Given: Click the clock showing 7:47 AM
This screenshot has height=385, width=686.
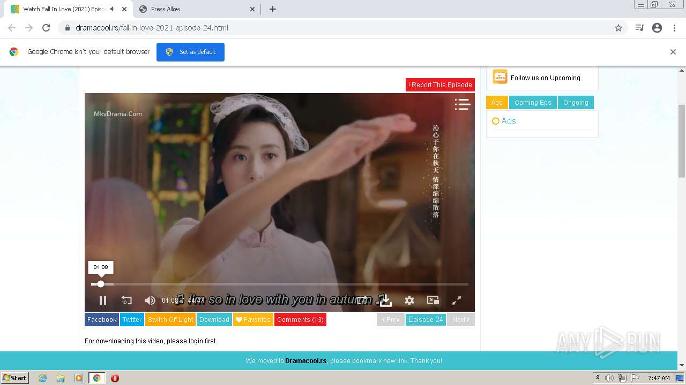Looking at the screenshot, I should pyautogui.click(x=659, y=378).
